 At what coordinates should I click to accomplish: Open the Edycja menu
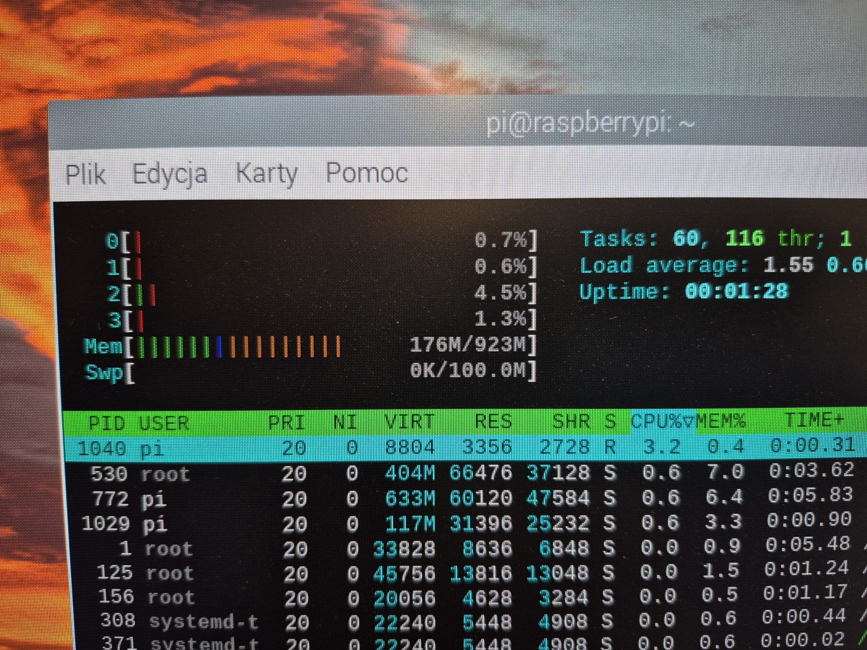click(x=170, y=175)
